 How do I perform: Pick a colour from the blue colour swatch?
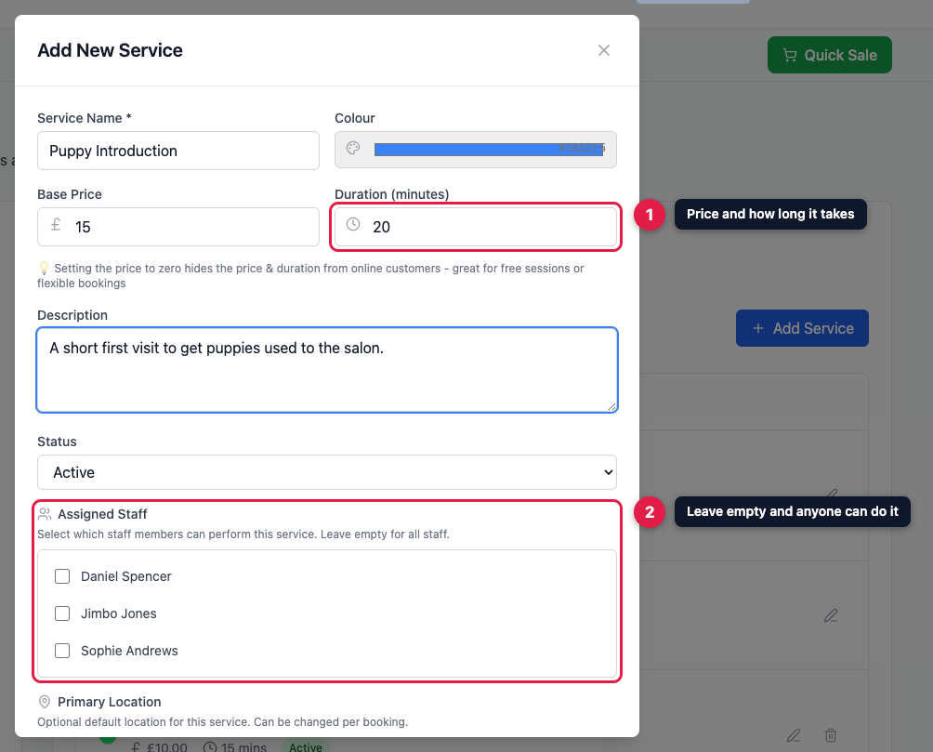(x=488, y=149)
